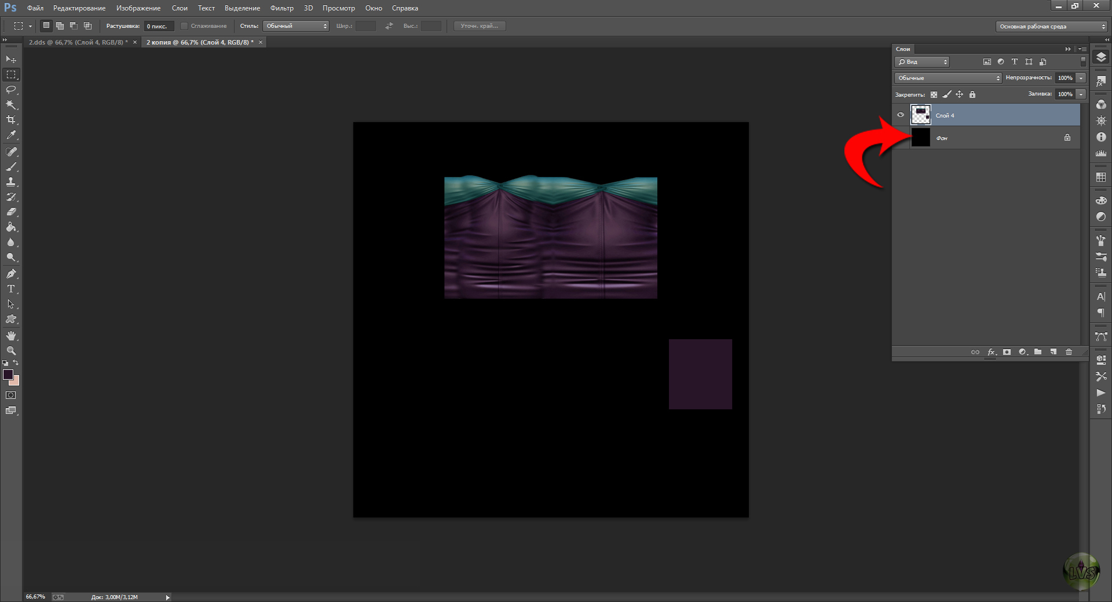
Task: Delete layer with trash icon
Action: 1069,352
